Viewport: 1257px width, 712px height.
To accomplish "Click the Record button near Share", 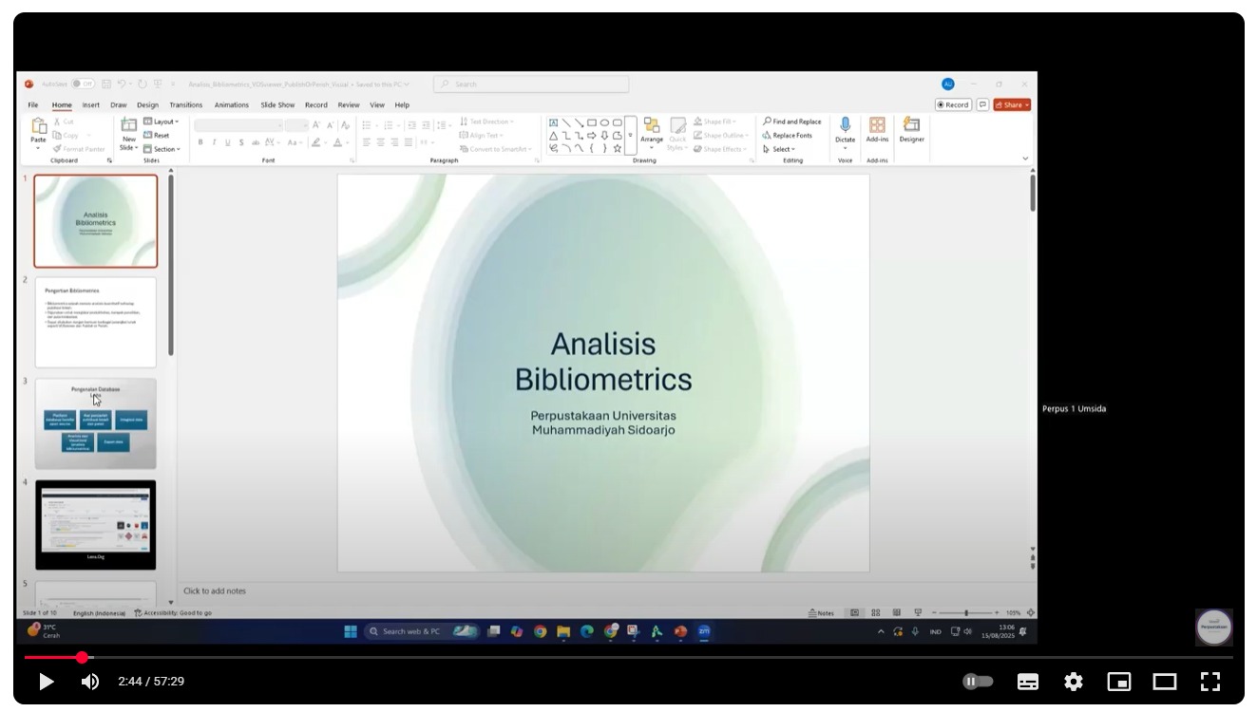I will click(953, 105).
